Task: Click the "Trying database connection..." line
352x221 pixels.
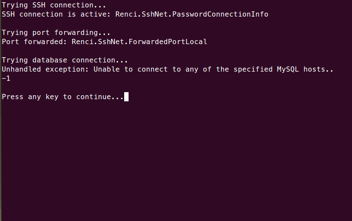Action: point(65,60)
